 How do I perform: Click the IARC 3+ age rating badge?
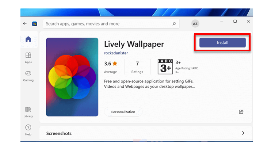click(165, 66)
